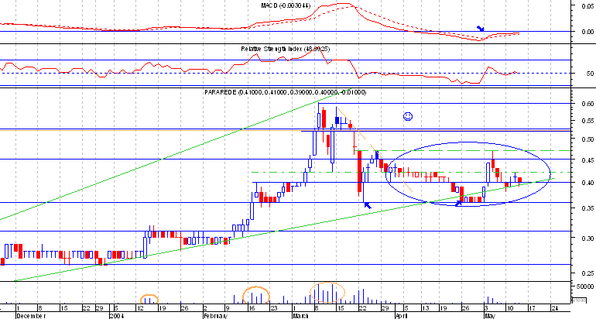Click the 23 date tick in February
The width and height of the screenshot is (596, 319).
pos(273,308)
